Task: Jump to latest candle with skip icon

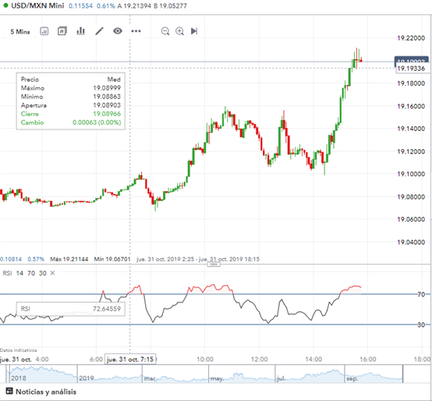Action: (194, 31)
